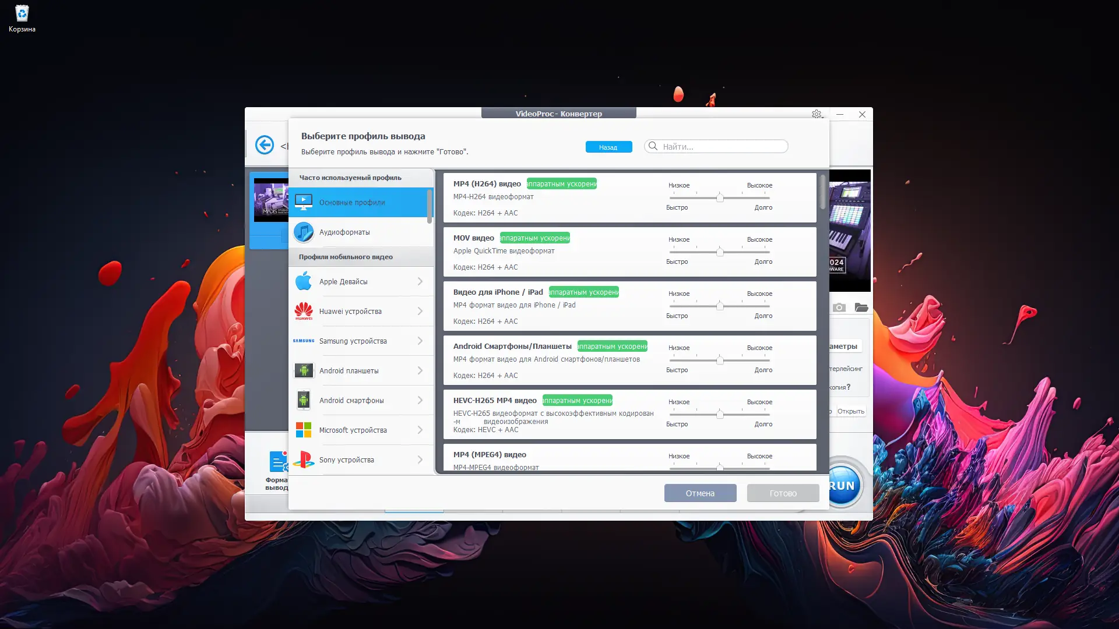Image resolution: width=1119 pixels, height=629 pixels.
Task: Adjust the quality slider for MP4 (H264)
Action: tap(720, 197)
